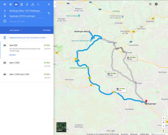Open the OPTIONEN route options
168x135 pixels.
(46, 30)
